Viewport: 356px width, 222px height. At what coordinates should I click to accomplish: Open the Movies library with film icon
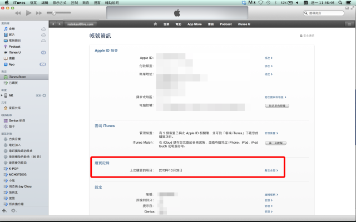point(12,34)
